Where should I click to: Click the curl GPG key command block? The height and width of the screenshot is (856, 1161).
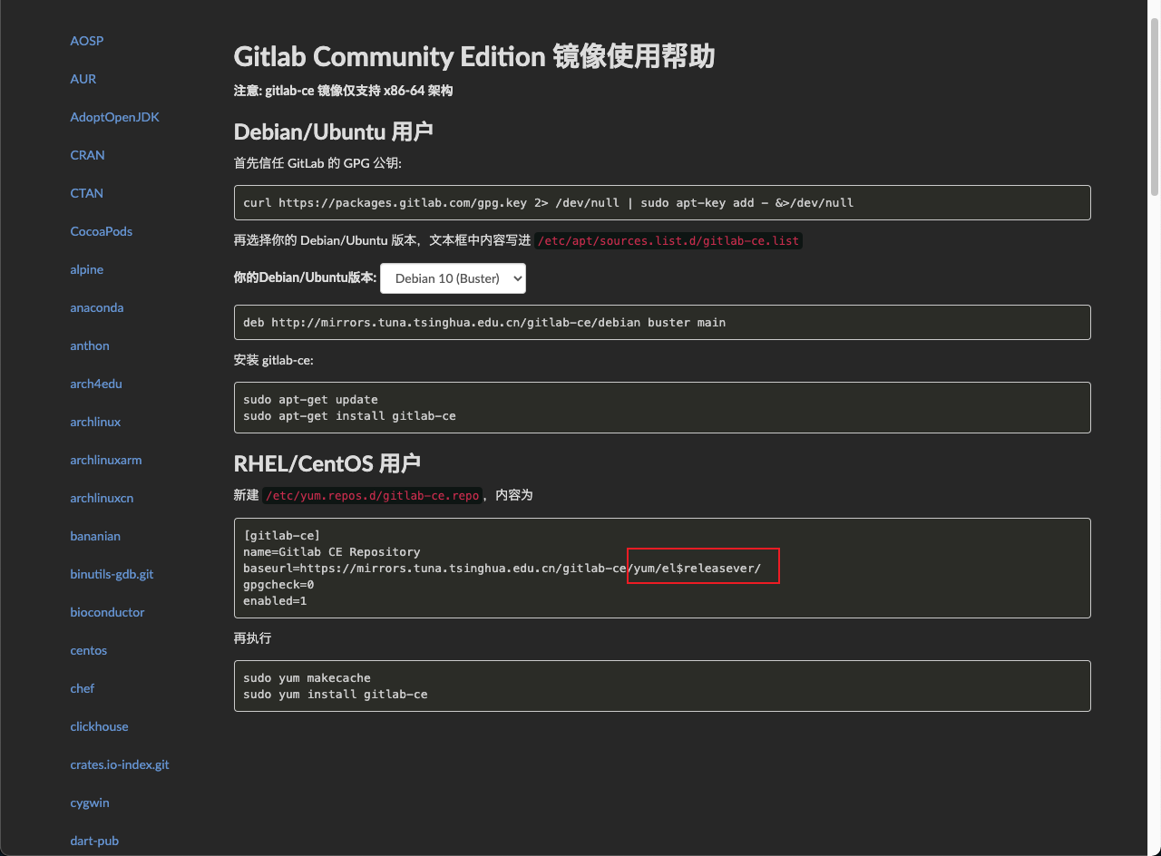(x=662, y=203)
